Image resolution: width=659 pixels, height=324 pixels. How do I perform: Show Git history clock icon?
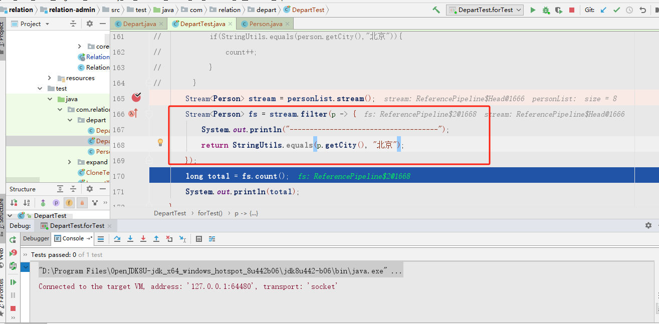click(629, 10)
